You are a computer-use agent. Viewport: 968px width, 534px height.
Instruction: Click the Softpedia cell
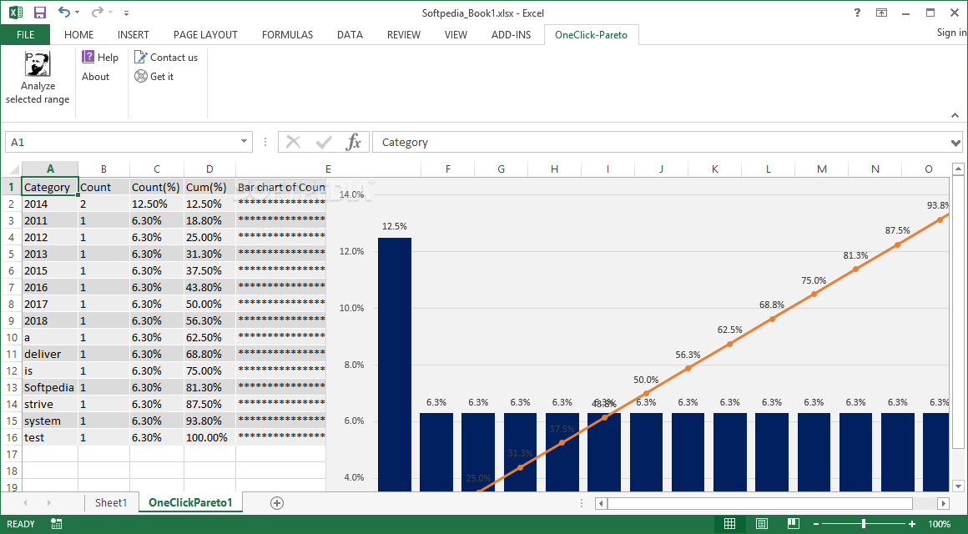[50, 387]
